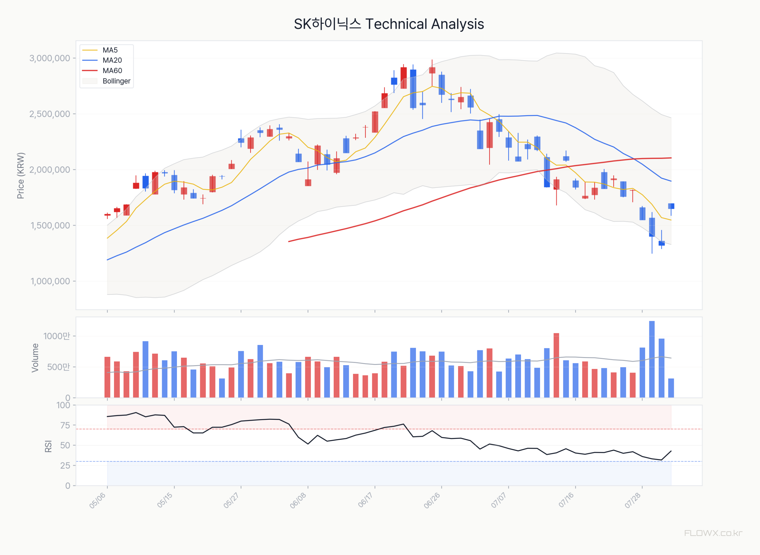Screen dimensions: 760x555
Task: Click the blue MA20 line sample in legend
Action: click(90, 61)
